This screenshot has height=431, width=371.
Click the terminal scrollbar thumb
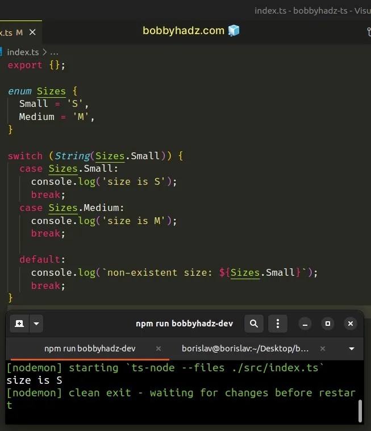tap(360, 411)
